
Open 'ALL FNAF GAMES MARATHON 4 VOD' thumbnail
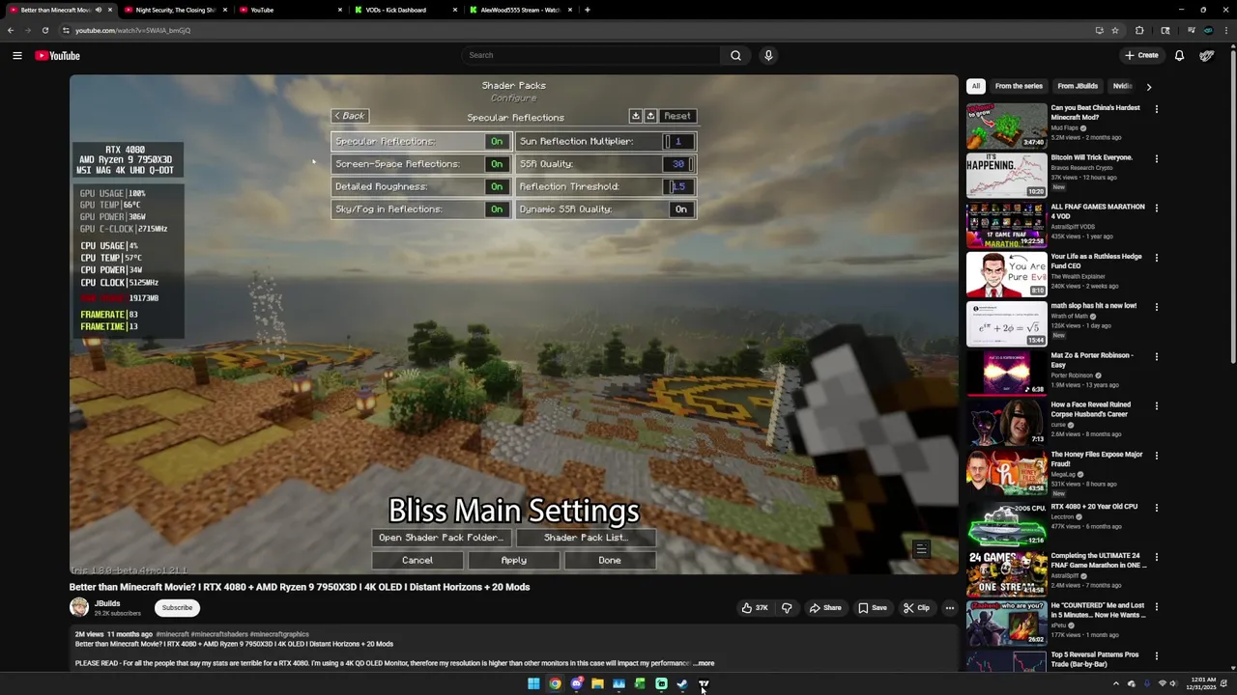(1006, 225)
